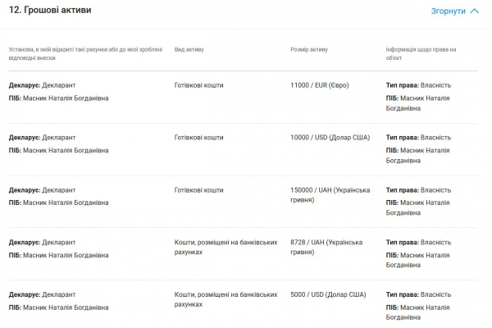Click 'Готівкові кошти' in the EUR row
The image size is (492, 328).
click(198, 85)
